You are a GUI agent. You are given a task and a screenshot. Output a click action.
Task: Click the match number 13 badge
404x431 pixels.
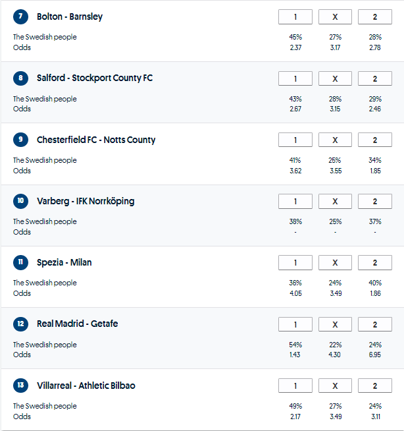pos(21,386)
